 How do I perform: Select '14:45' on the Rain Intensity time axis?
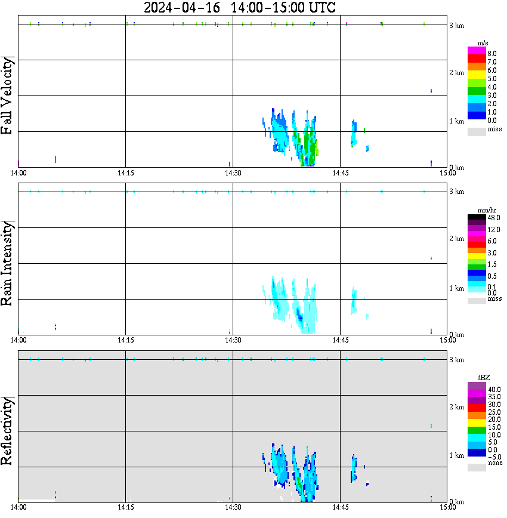pyautogui.click(x=340, y=340)
